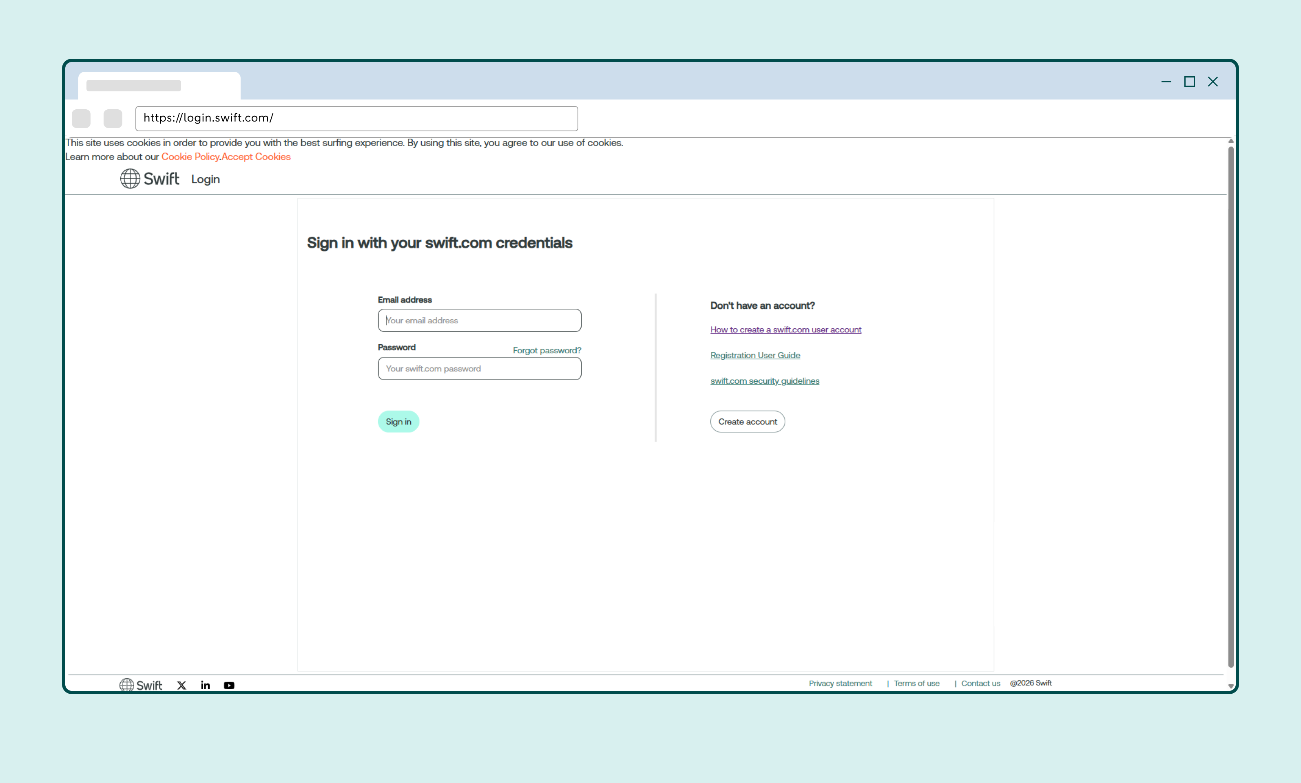This screenshot has height=783, width=1301.
Task: Select the browser tab
Action: [x=159, y=86]
